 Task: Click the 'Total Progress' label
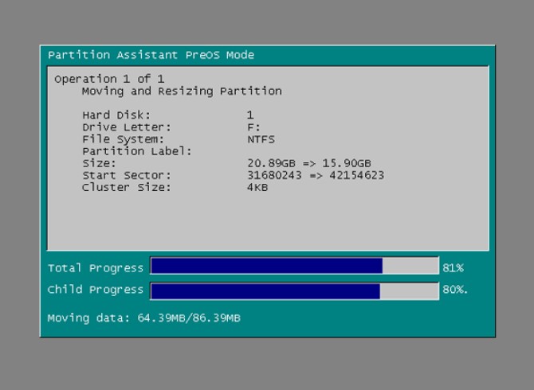96,268
